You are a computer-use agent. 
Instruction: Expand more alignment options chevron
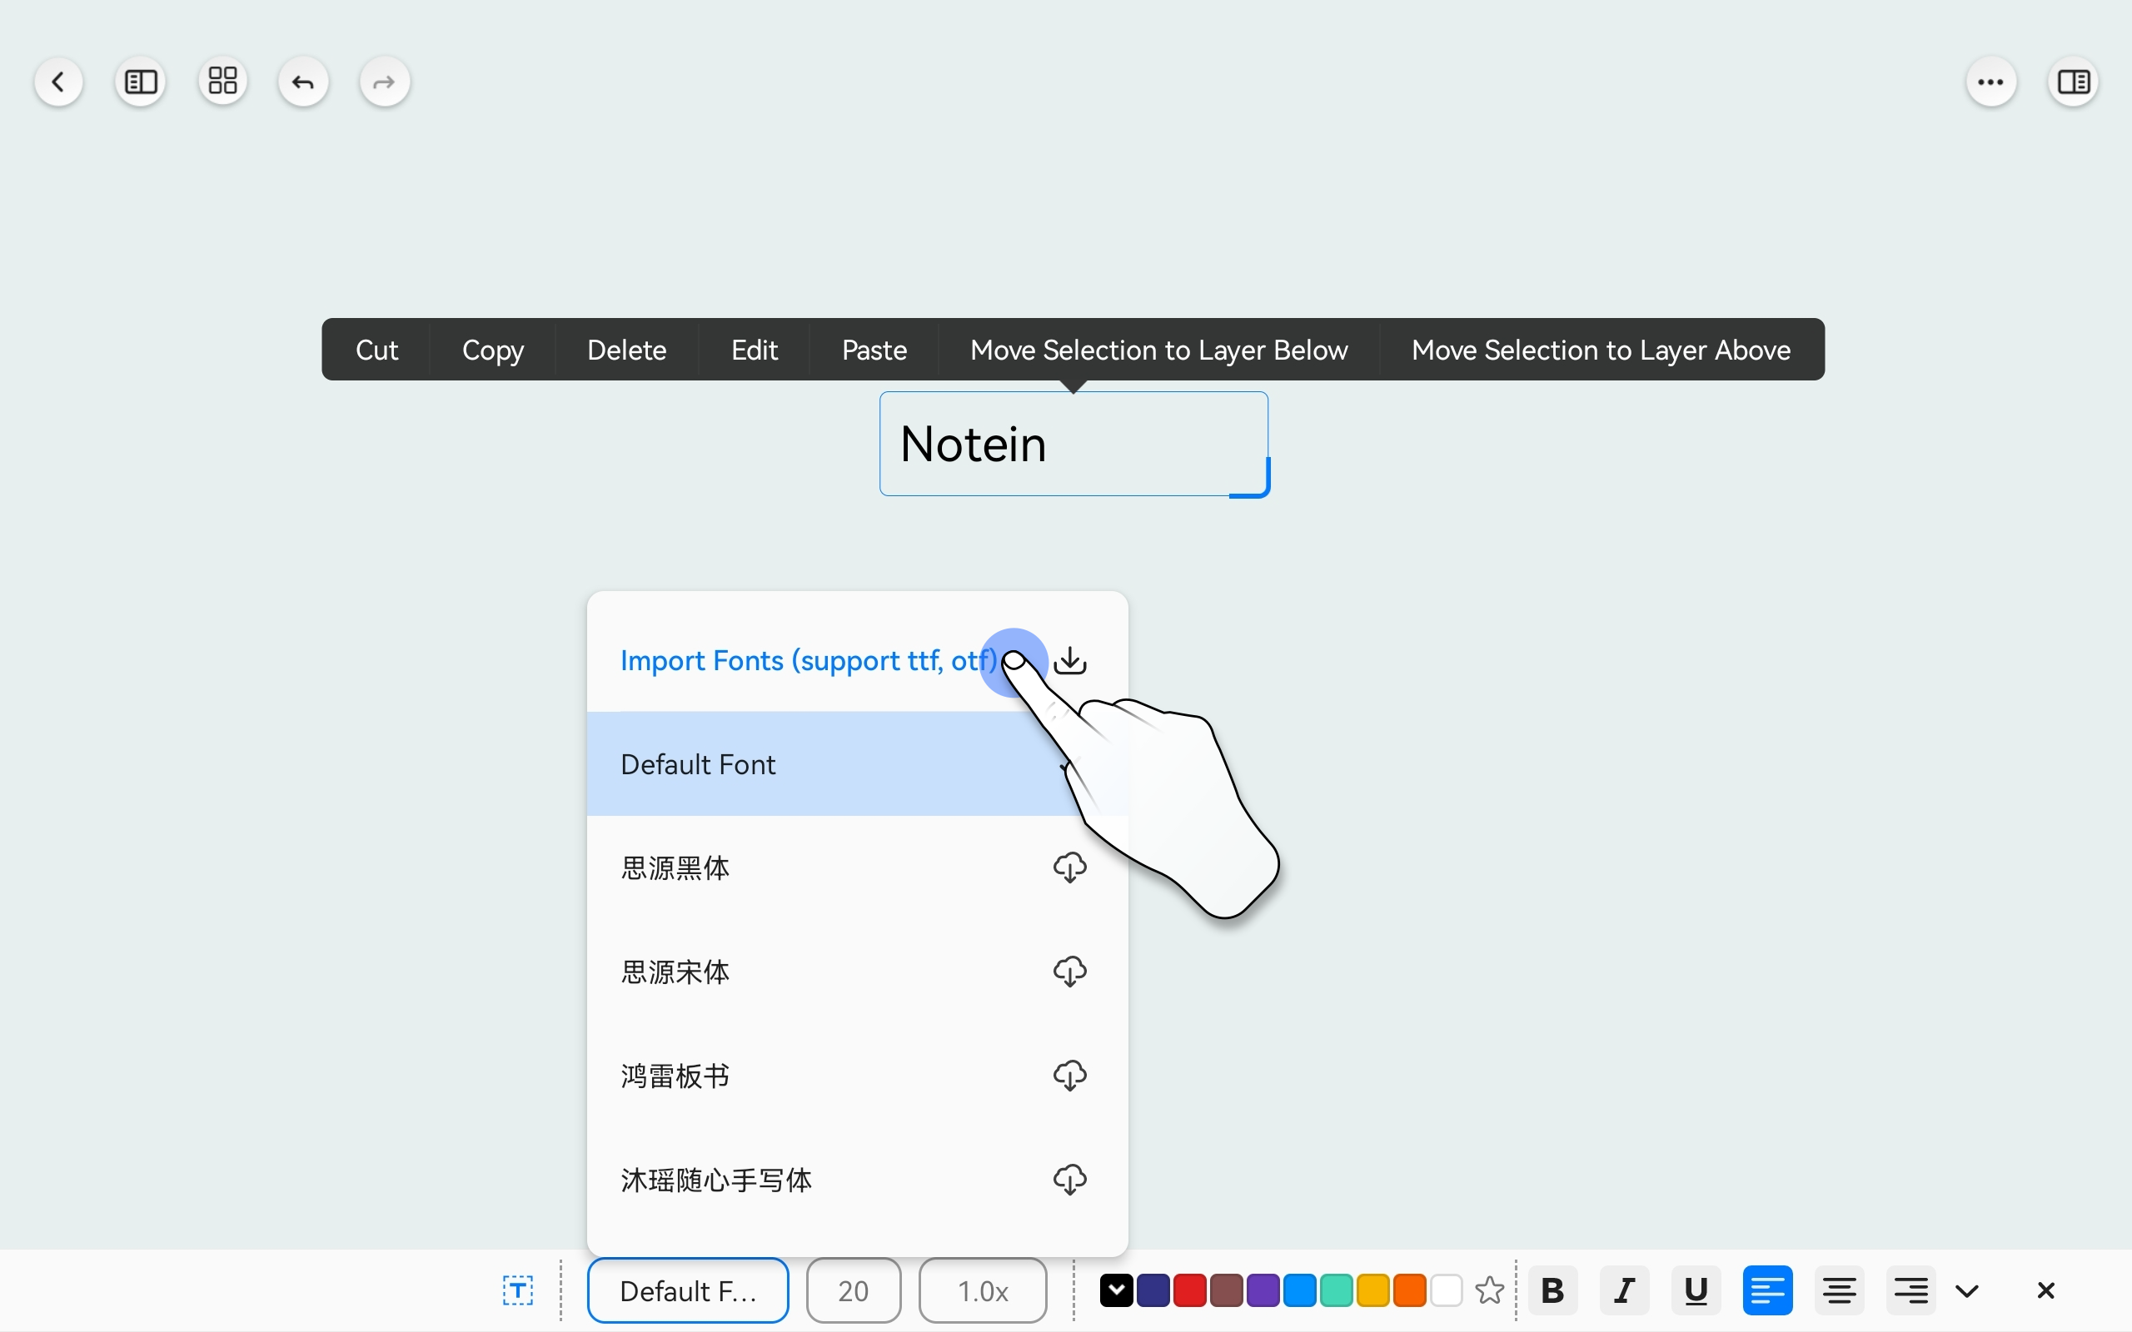[1967, 1291]
